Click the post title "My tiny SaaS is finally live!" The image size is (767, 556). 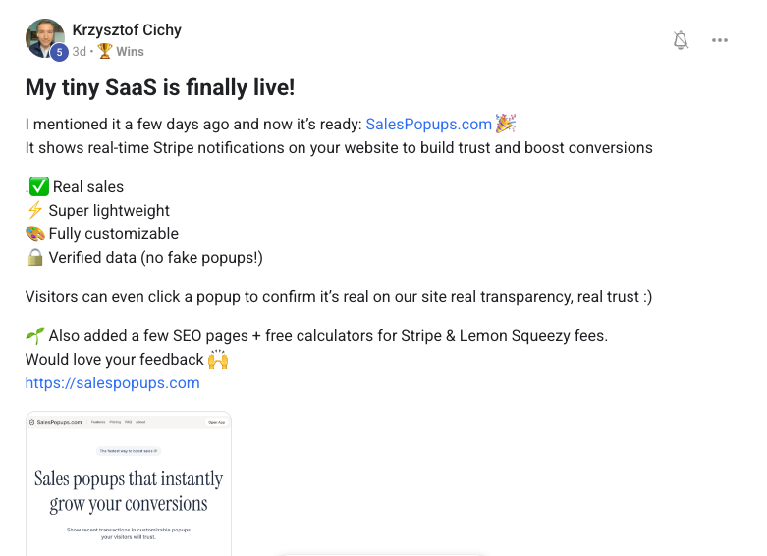[x=160, y=87]
